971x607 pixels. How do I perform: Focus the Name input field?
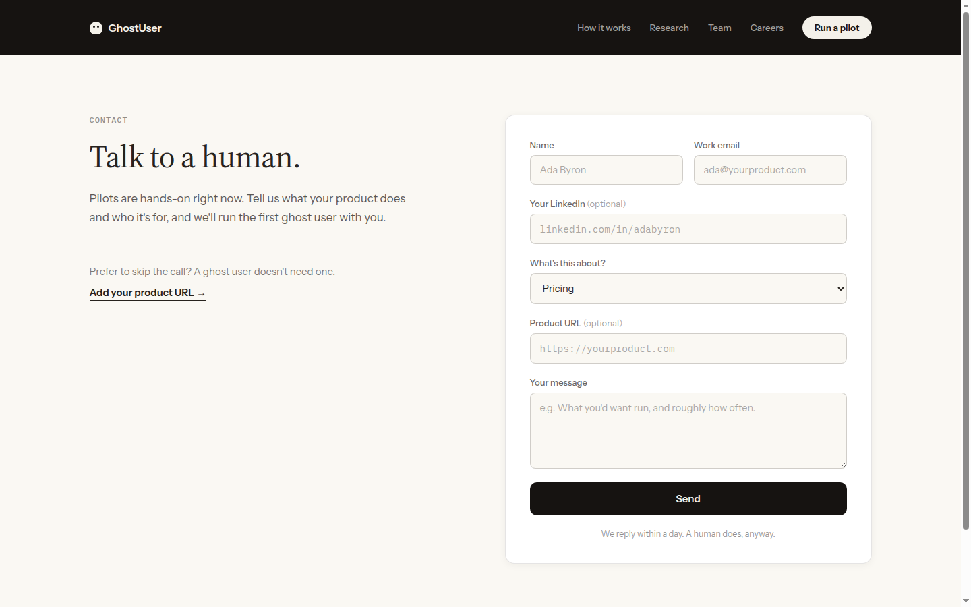coord(606,170)
